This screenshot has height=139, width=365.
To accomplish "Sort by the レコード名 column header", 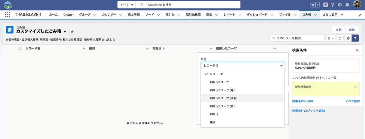I will point(33,49).
